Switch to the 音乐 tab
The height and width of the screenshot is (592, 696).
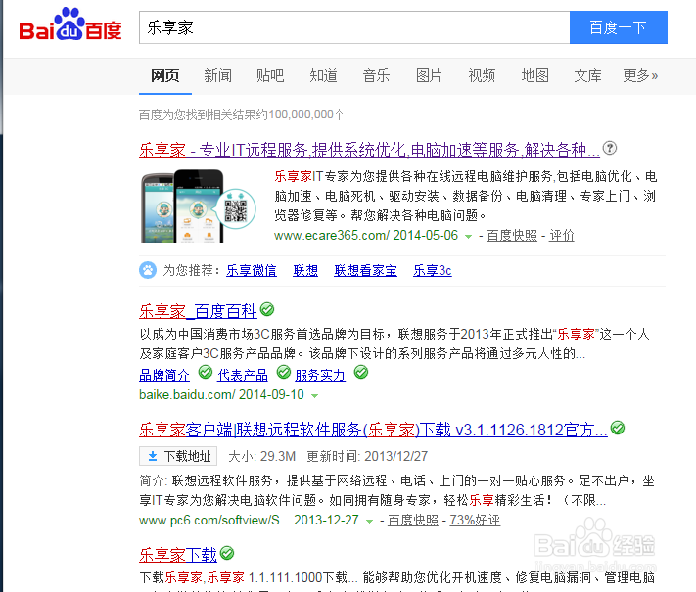point(377,76)
